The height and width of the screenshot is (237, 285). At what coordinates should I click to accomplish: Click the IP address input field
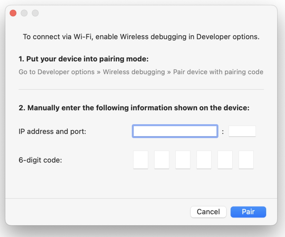[175, 131]
